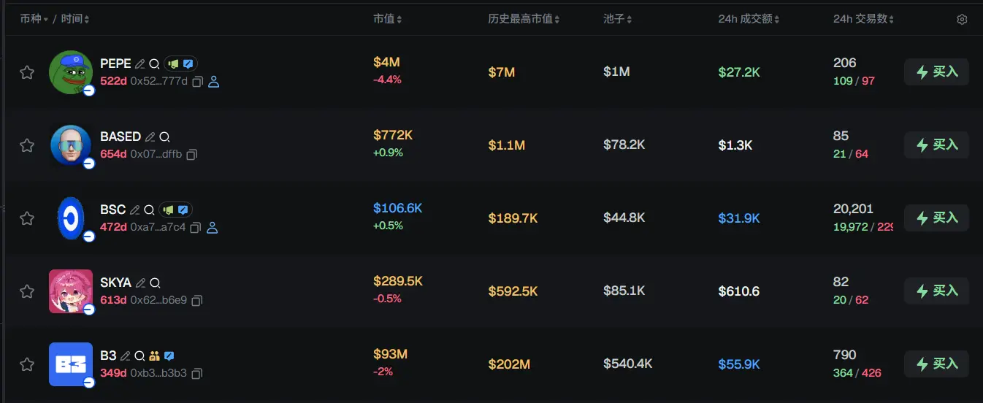Toggle the star for the SKYA row
Viewport: 983px width, 403px height.
[27, 291]
